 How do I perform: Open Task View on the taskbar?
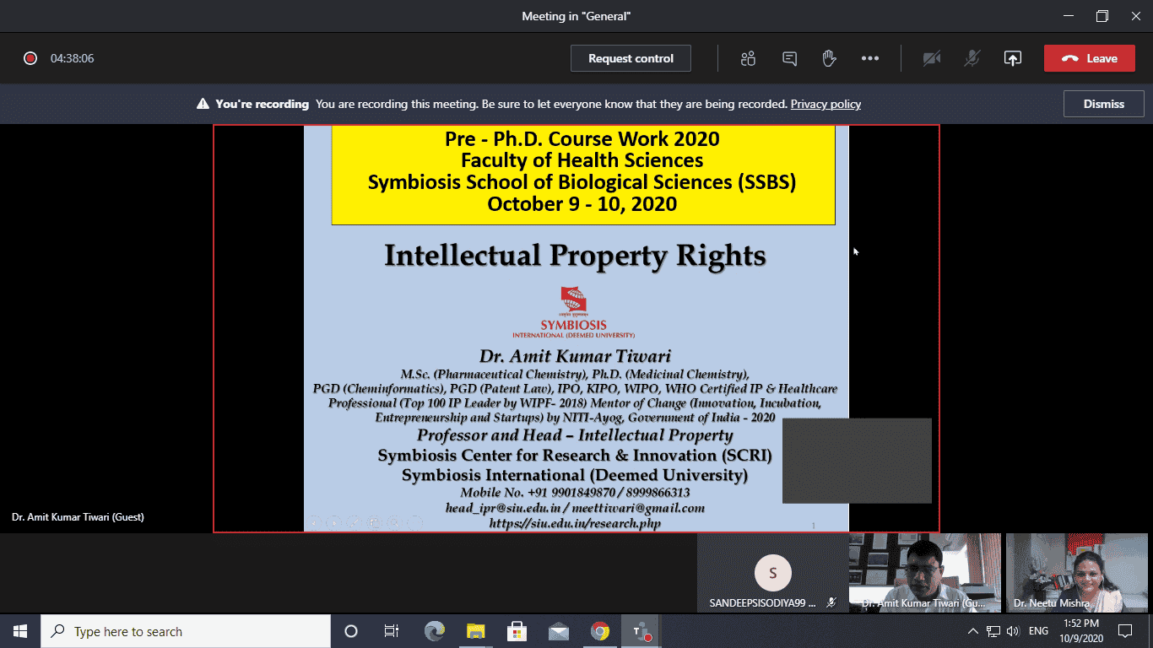[392, 631]
